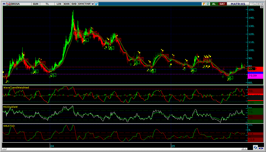This screenshot has width=266, height=152.
Task: Click the Twitter bird icon
Action: (96, 4)
